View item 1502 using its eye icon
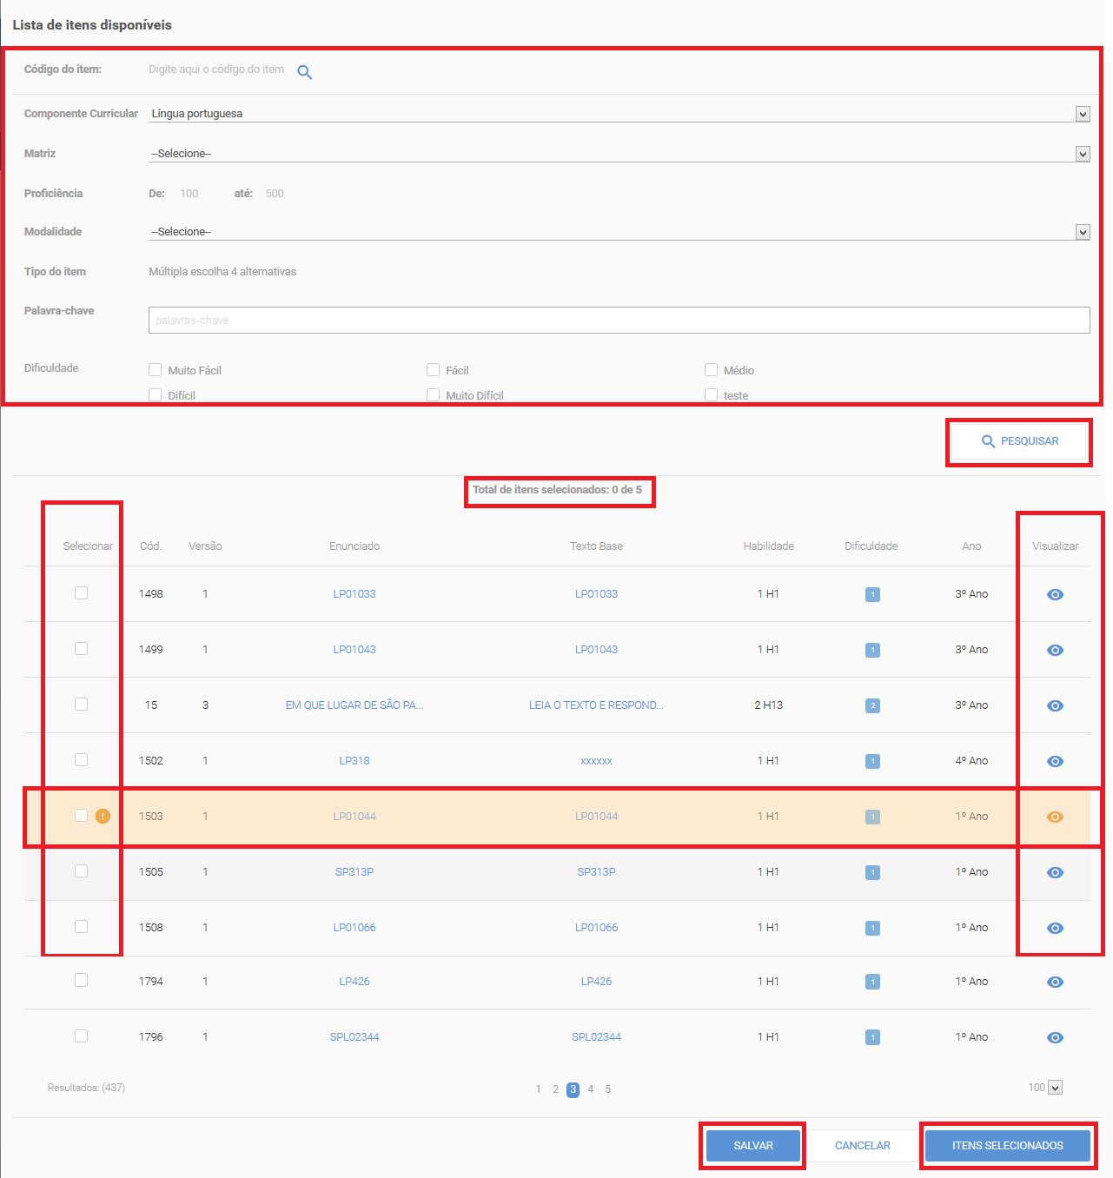Viewport: 1113px width, 1178px height. click(1055, 761)
